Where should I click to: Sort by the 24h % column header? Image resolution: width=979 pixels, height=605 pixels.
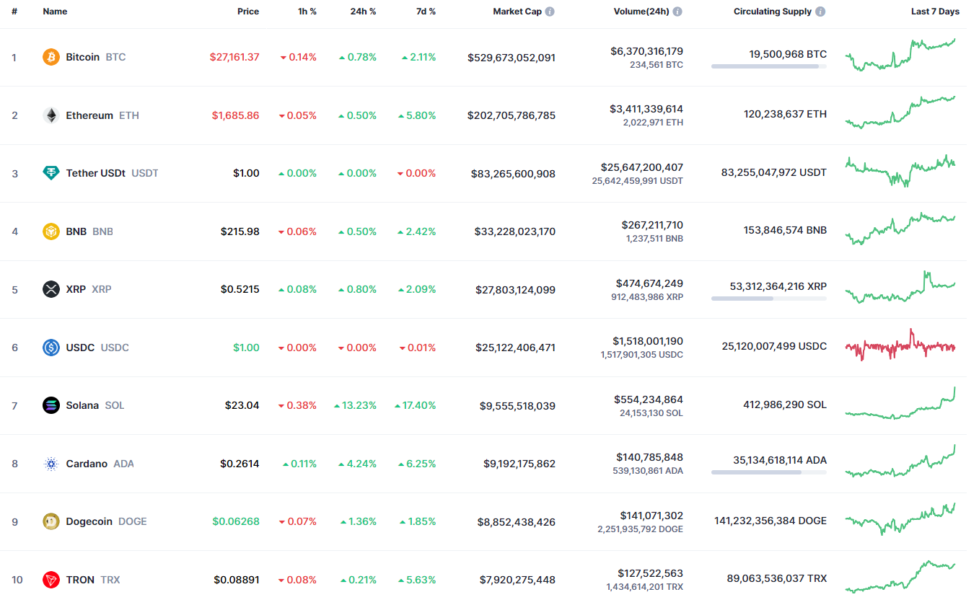coord(364,12)
